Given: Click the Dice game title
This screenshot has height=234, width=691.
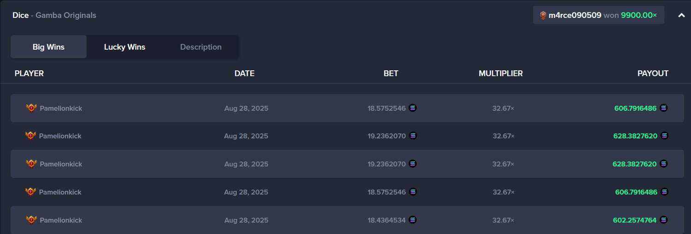Looking at the screenshot, I should coord(20,15).
